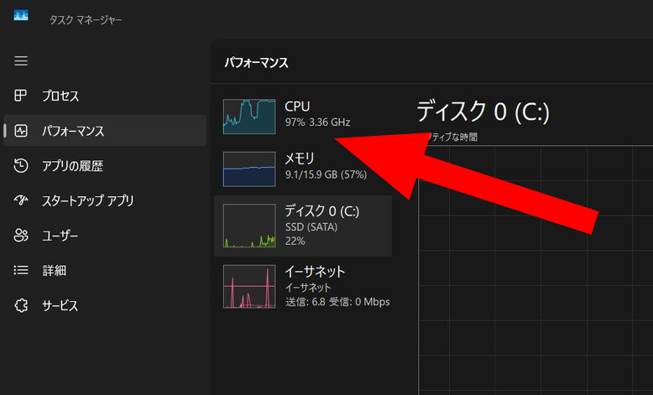Click the disk 22% value
This screenshot has width=653, height=395.
295,241
